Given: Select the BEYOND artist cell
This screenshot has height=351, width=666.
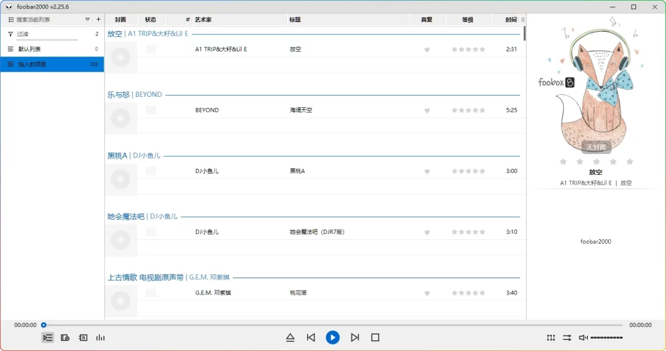Looking at the screenshot, I should point(207,110).
